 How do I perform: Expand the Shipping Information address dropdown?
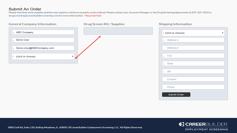click(193, 33)
